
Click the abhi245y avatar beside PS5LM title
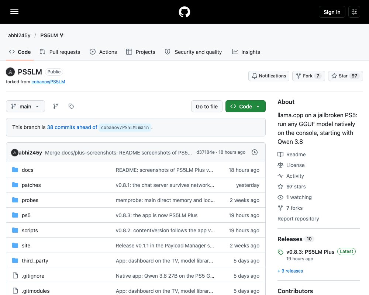(x=10, y=72)
